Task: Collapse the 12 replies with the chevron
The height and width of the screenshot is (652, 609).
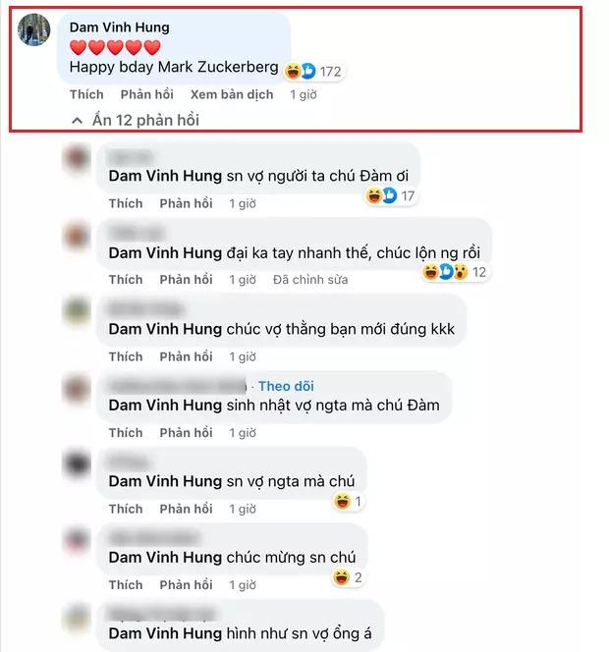Action: tap(77, 121)
